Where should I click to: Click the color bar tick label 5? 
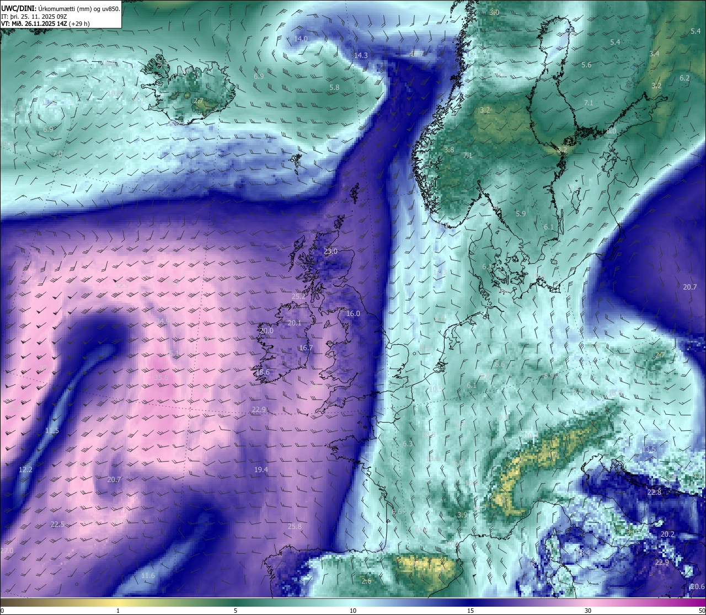click(x=236, y=610)
